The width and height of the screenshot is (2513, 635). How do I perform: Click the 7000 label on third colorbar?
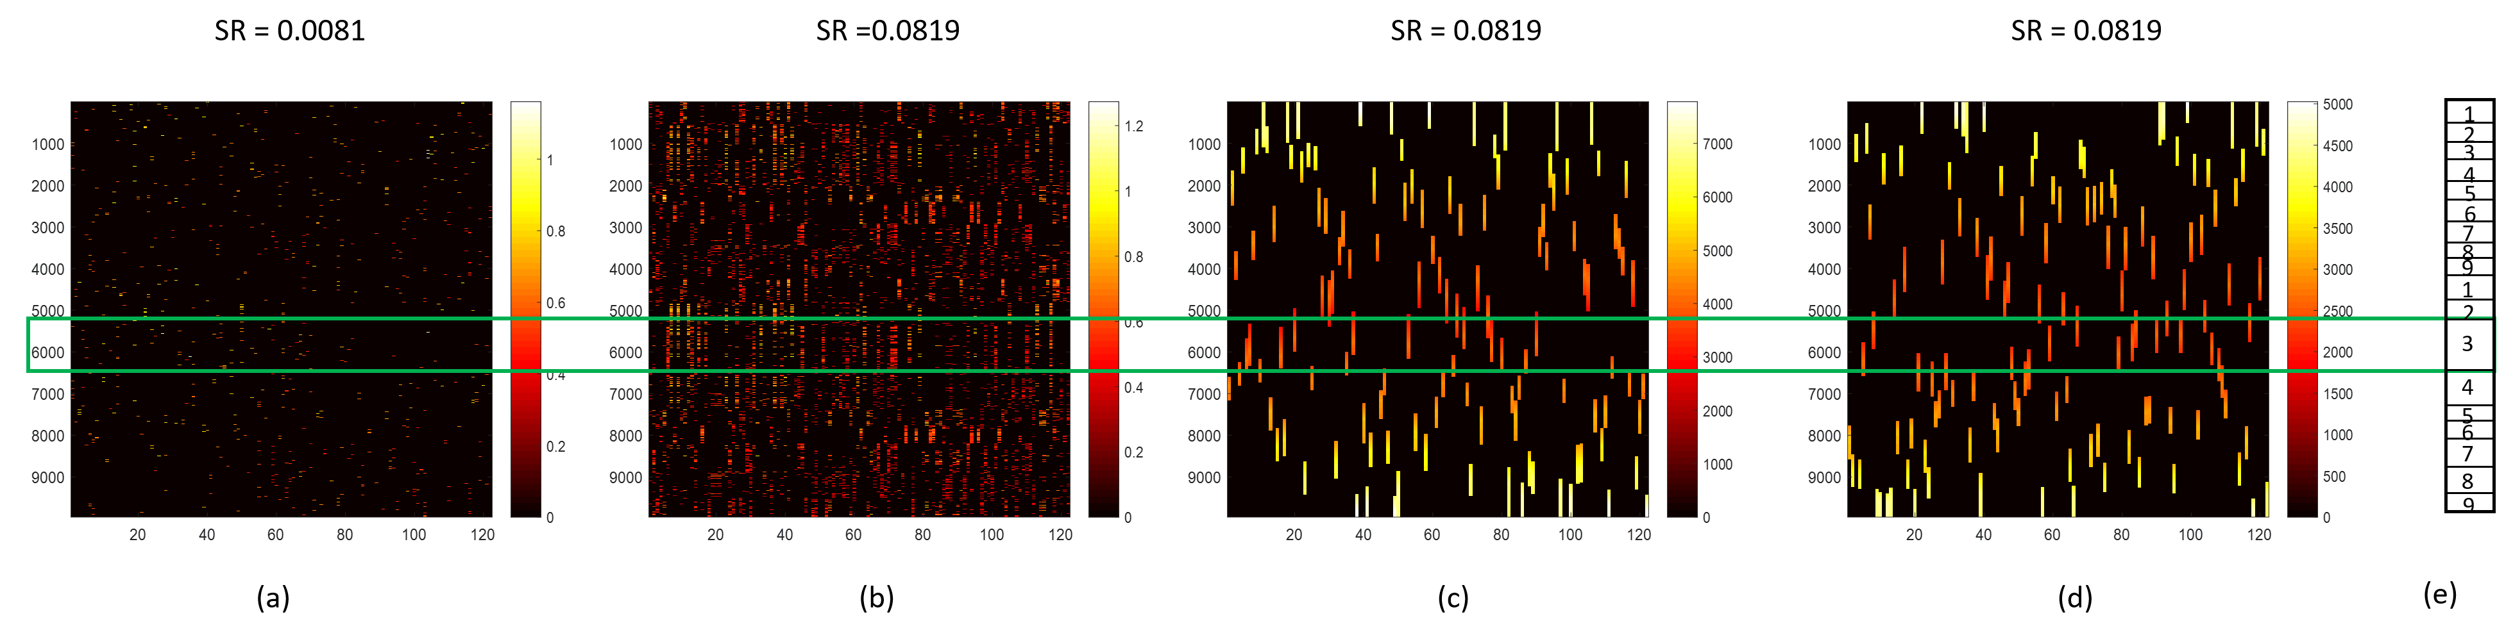click(1718, 144)
